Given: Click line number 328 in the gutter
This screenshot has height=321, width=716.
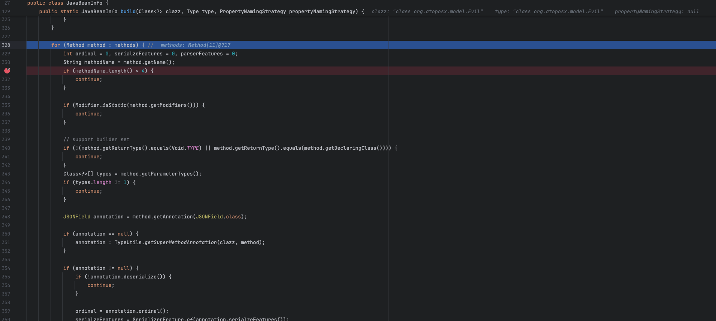Looking at the screenshot, I should click(6, 45).
